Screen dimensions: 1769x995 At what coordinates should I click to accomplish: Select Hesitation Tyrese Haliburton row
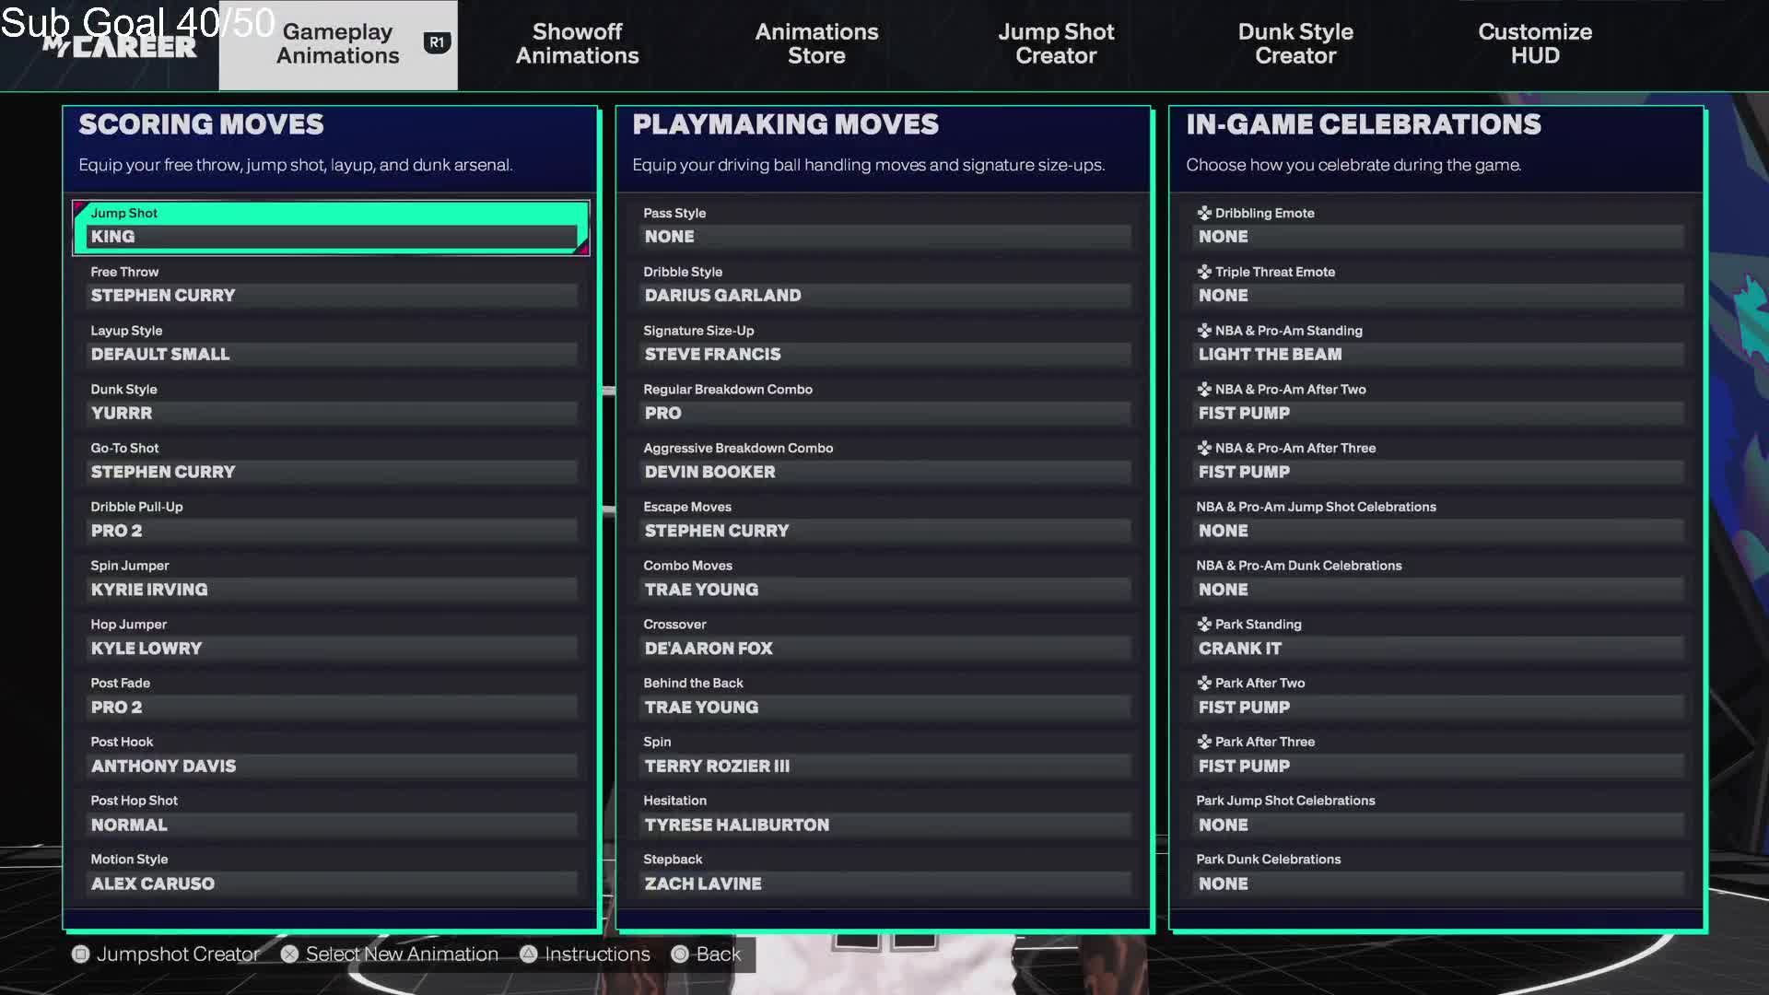tap(884, 814)
